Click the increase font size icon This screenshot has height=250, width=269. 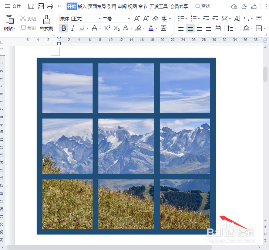tap(137, 18)
